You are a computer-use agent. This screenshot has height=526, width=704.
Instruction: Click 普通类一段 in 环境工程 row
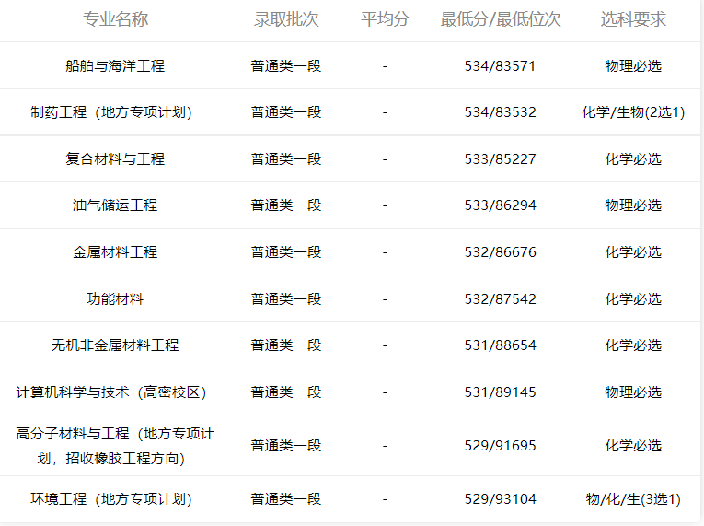(x=286, y=499)
